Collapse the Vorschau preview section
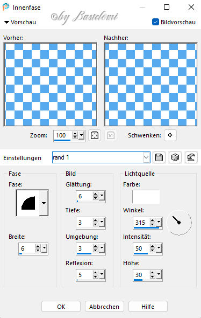201x318 pixels. (x=6, y=22)
